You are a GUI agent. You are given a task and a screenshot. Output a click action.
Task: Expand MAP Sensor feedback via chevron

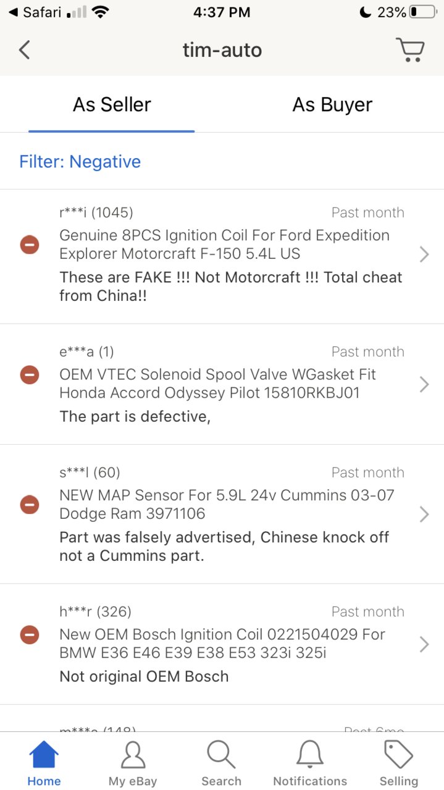[424, 514]
